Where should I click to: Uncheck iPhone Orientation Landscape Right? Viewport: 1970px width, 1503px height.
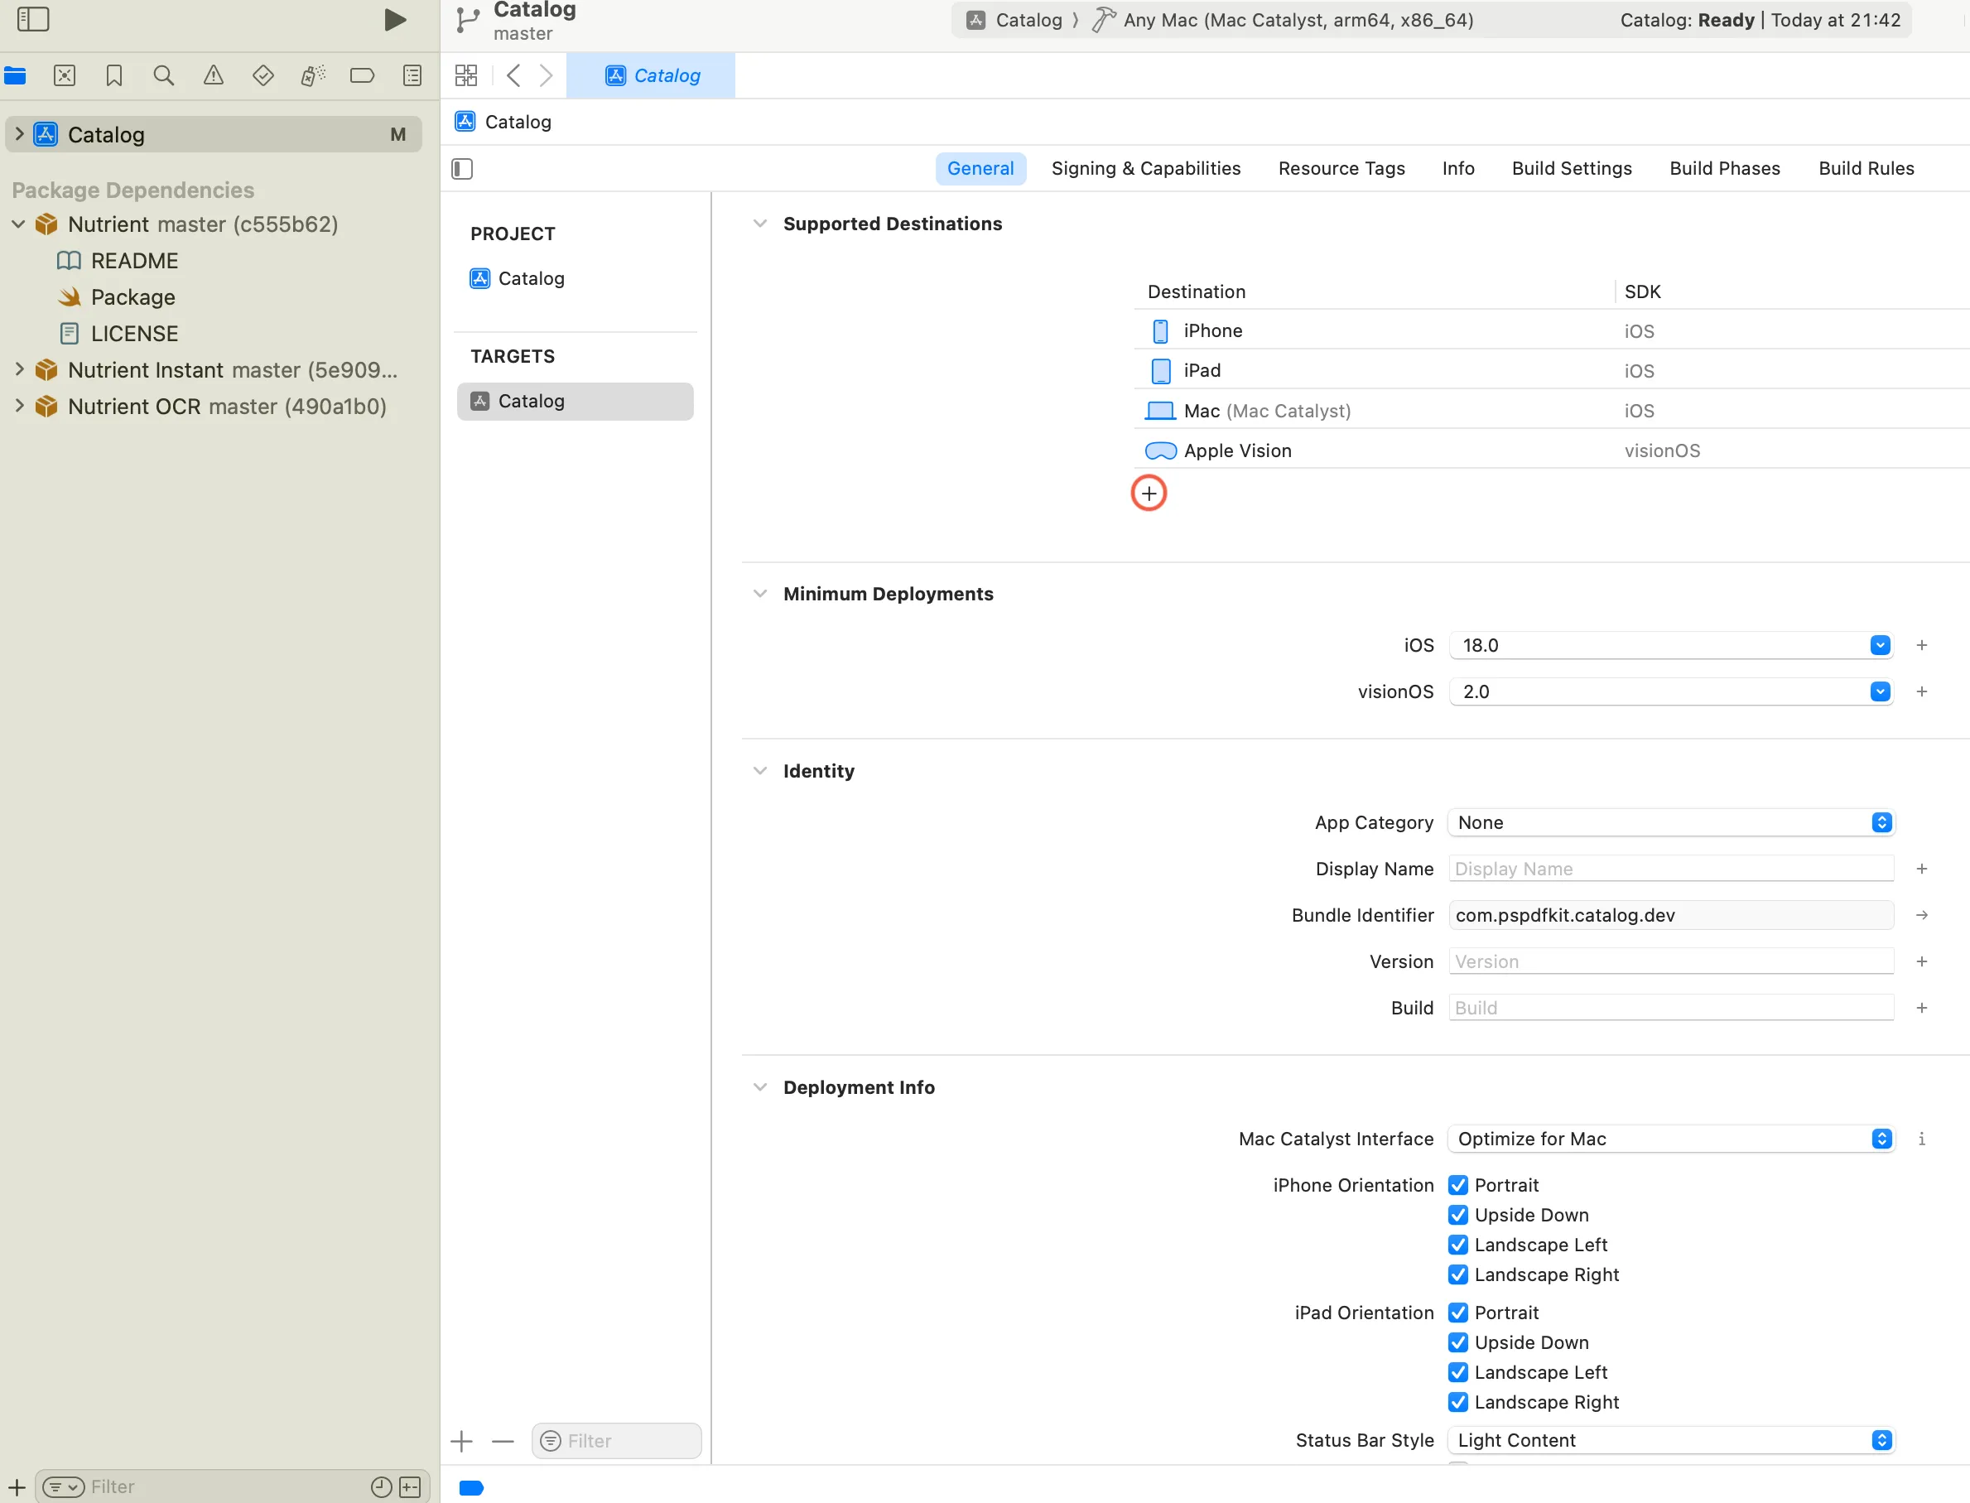pos(1457,1274)
